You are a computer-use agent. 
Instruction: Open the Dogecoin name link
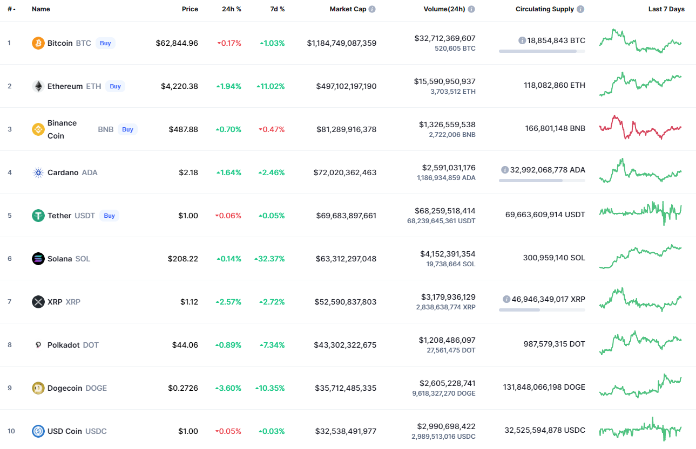point(65,388)
